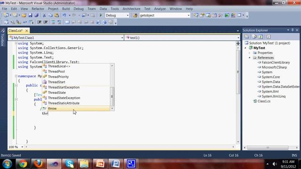Select System.Core reference in Solution Explorer
Screen dimensions: 301x169
(x=271, y=77)
